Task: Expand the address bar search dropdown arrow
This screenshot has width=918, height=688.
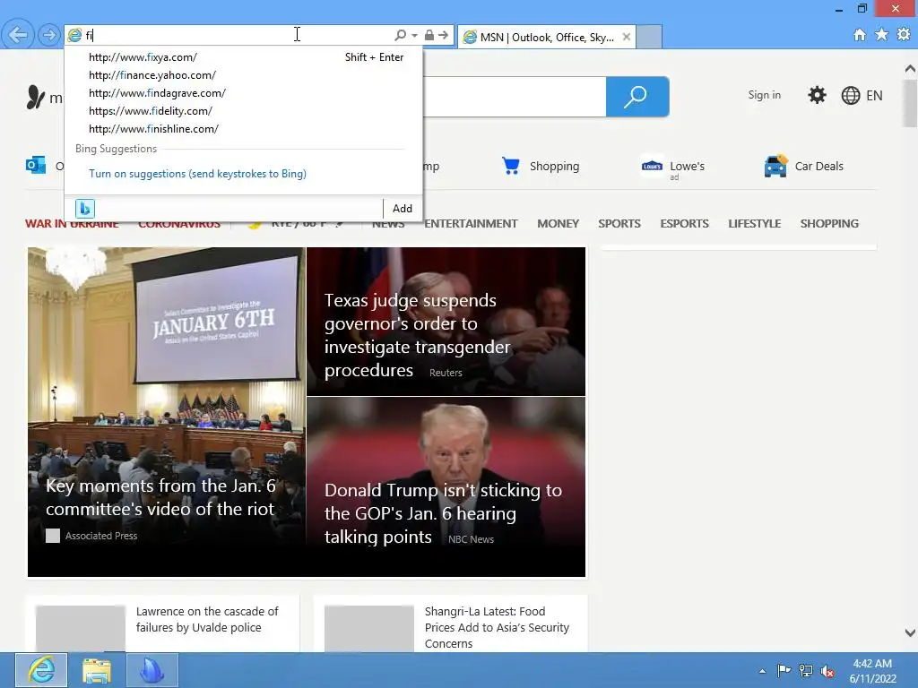Action: pyautogui.click(x=414, y=35)
